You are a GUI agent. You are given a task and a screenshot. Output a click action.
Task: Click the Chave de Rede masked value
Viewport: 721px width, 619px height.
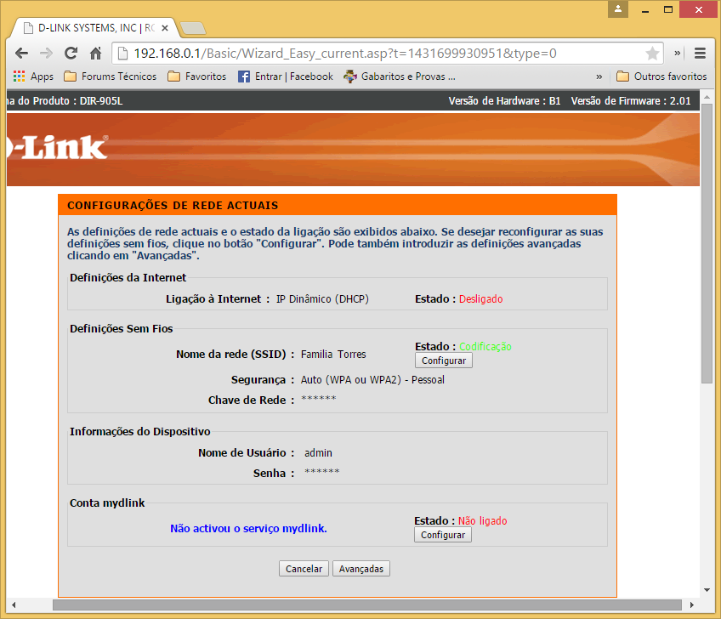tap(318, 399)
